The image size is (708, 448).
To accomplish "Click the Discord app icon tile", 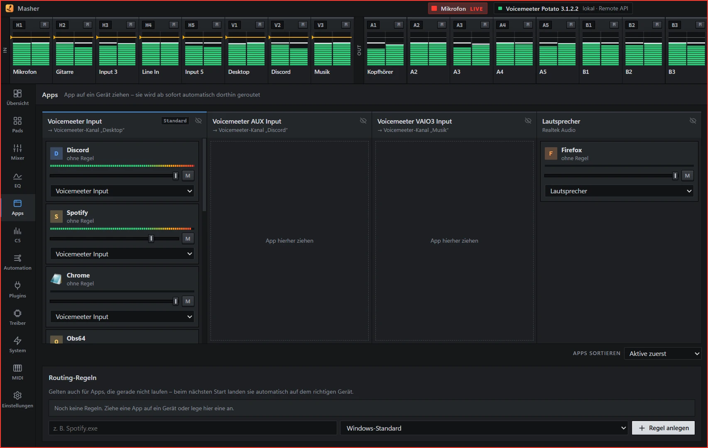I will point(56,153).
